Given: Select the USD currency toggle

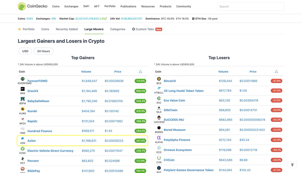Looking at the screenshot, I should click(x=25, y=51).
